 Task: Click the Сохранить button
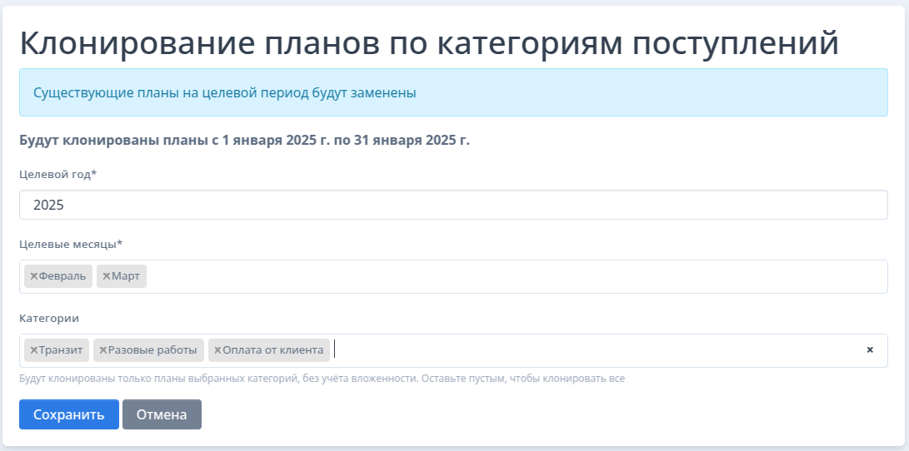pos(69,414)
